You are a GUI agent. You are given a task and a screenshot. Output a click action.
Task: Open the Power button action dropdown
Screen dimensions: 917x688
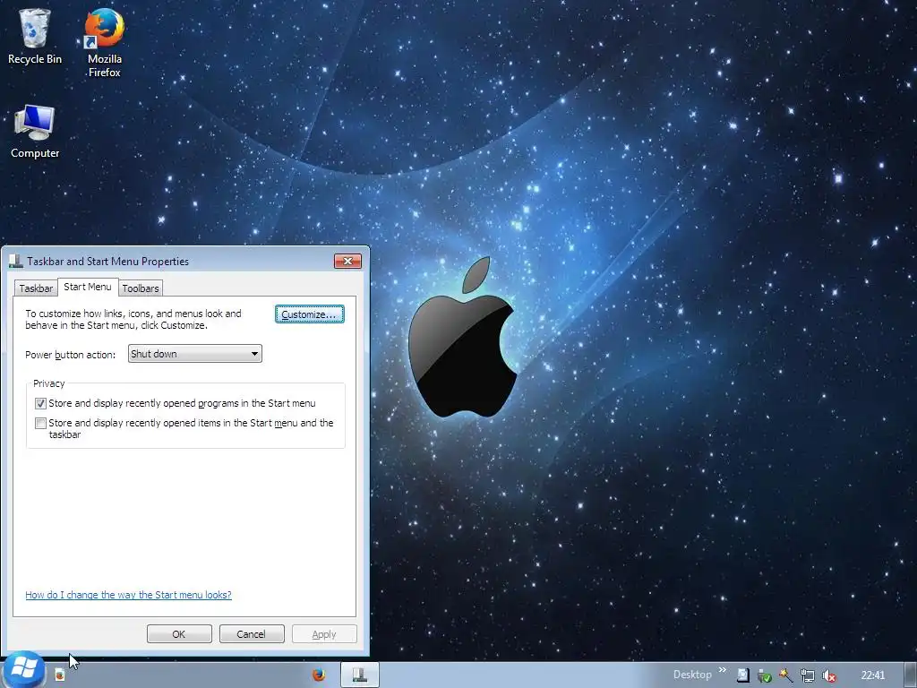pyautogui.click(x=194, y=353)
